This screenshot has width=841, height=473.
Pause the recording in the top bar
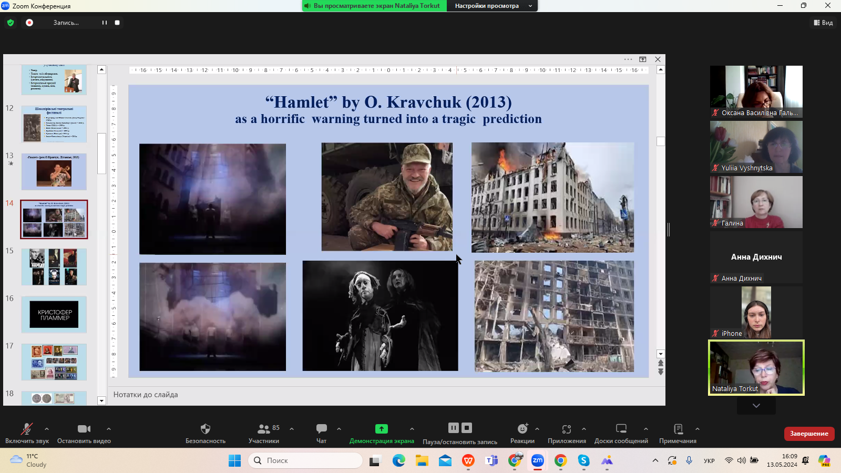point(105,23)
